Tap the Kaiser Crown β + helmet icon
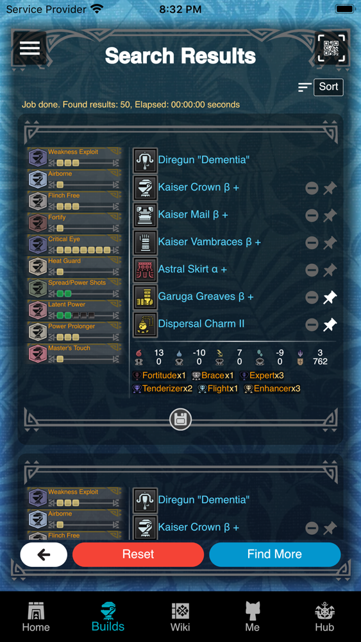 (145, 187)
